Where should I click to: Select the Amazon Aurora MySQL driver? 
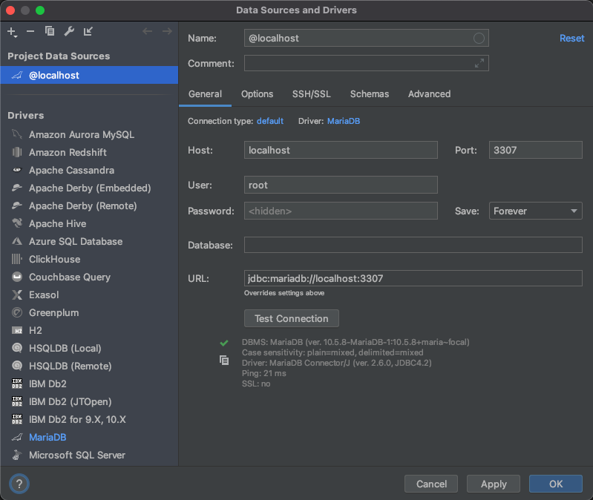(89, 134)
